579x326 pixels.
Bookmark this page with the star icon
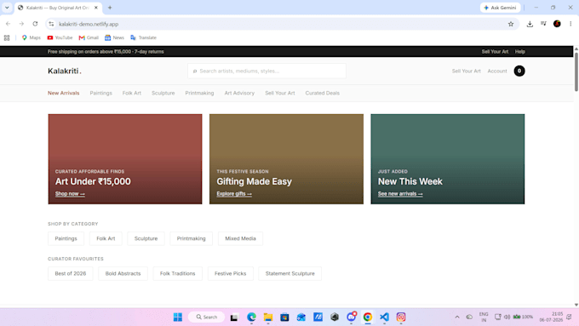pos(511,24)
